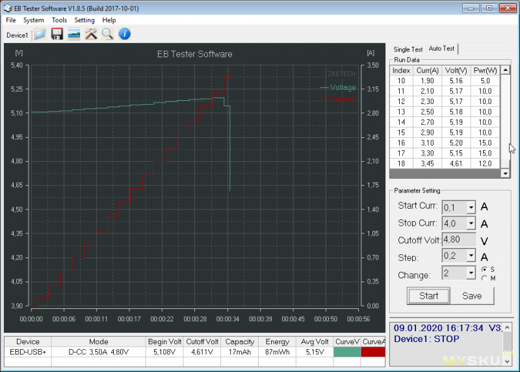
Task: Click the 4,611V Cutoff Volt cell
Action: click(x=202, y=352)
